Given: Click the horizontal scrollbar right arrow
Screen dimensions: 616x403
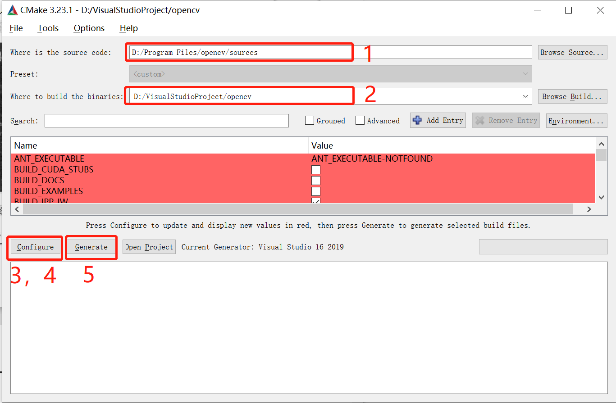Looking at the screenshot, I should (589, 209).
